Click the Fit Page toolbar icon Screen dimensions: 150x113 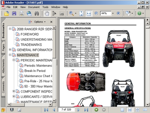pos(81,14)
